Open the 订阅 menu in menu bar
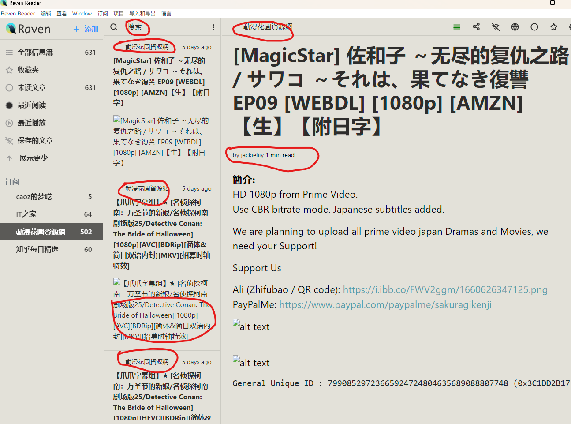This screenshot has width=571, height=424. [x=102, y=14]
